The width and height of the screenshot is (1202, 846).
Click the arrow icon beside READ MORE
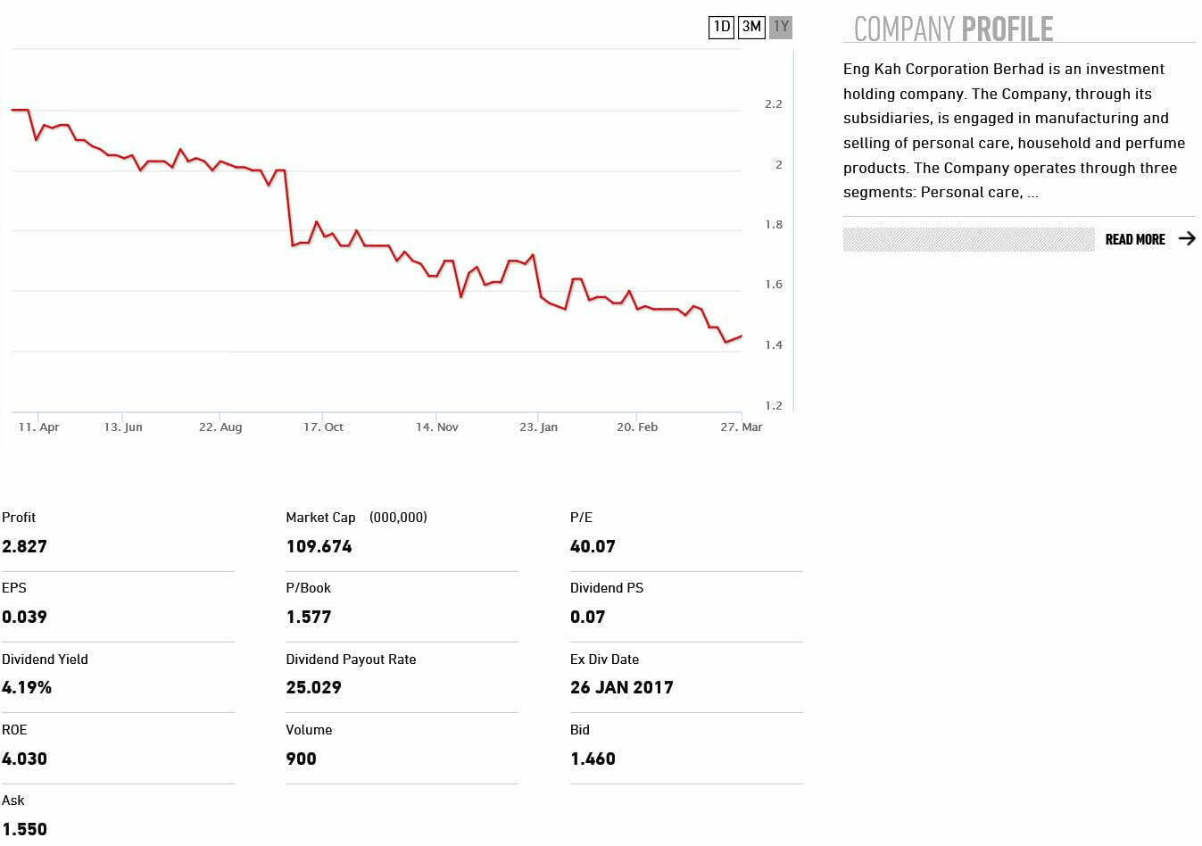coord(1186,238)
